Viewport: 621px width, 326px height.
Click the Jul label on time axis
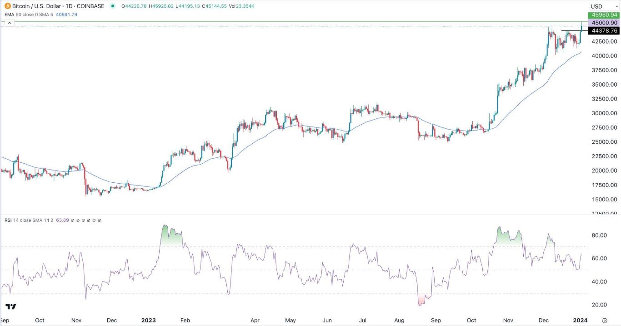(363, 320)
